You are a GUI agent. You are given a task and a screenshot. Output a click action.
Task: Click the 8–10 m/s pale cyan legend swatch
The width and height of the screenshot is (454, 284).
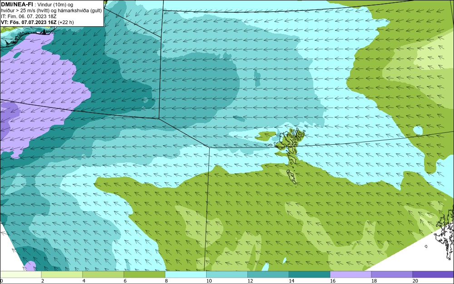(186, 274)
